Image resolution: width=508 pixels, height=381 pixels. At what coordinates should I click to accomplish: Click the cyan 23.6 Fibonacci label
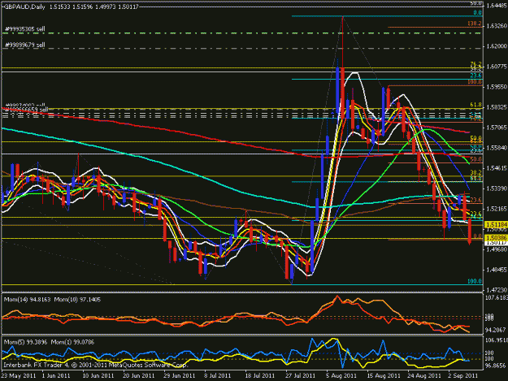coord(476,76)
